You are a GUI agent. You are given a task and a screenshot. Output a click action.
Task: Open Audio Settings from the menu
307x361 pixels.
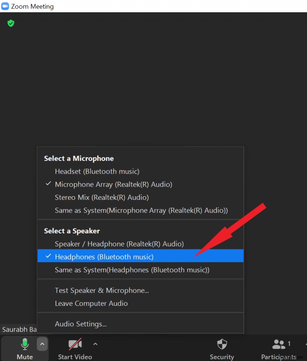point(81,324)
